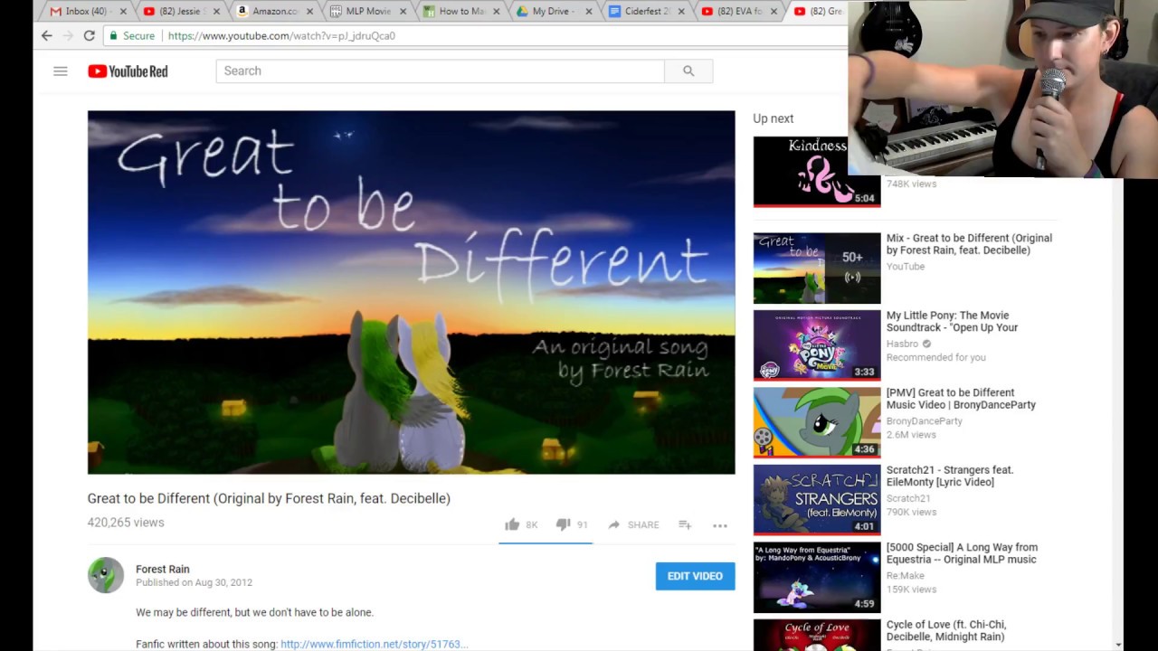Click the search magnifier button
1158x651 pixels.
click(x=688, y=71)
